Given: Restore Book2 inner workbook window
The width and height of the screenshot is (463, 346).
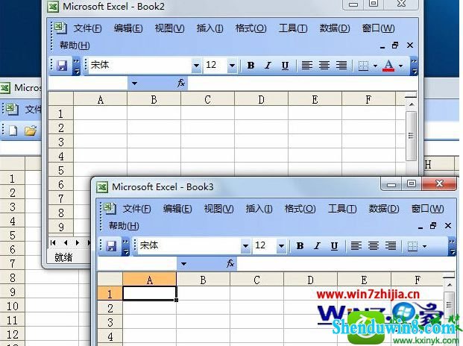Looking at the screenshot, I should click(x=395, y=45).
